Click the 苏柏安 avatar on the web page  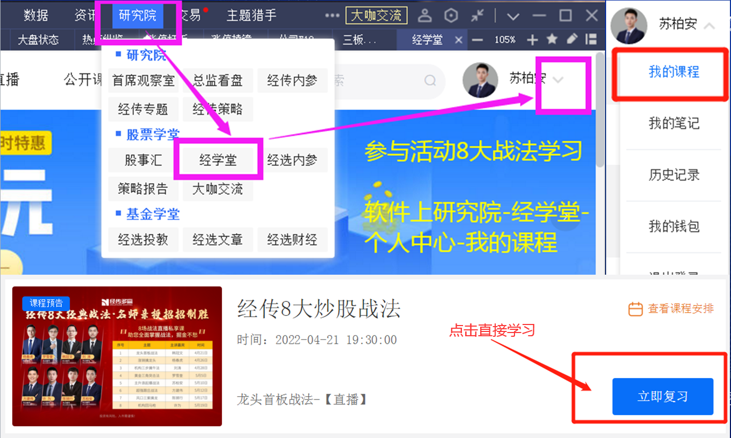pyautogui.click(x=480, y=80)
